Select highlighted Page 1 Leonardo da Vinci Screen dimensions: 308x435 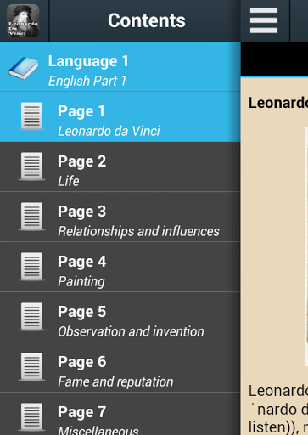click(x=120, y=117)
